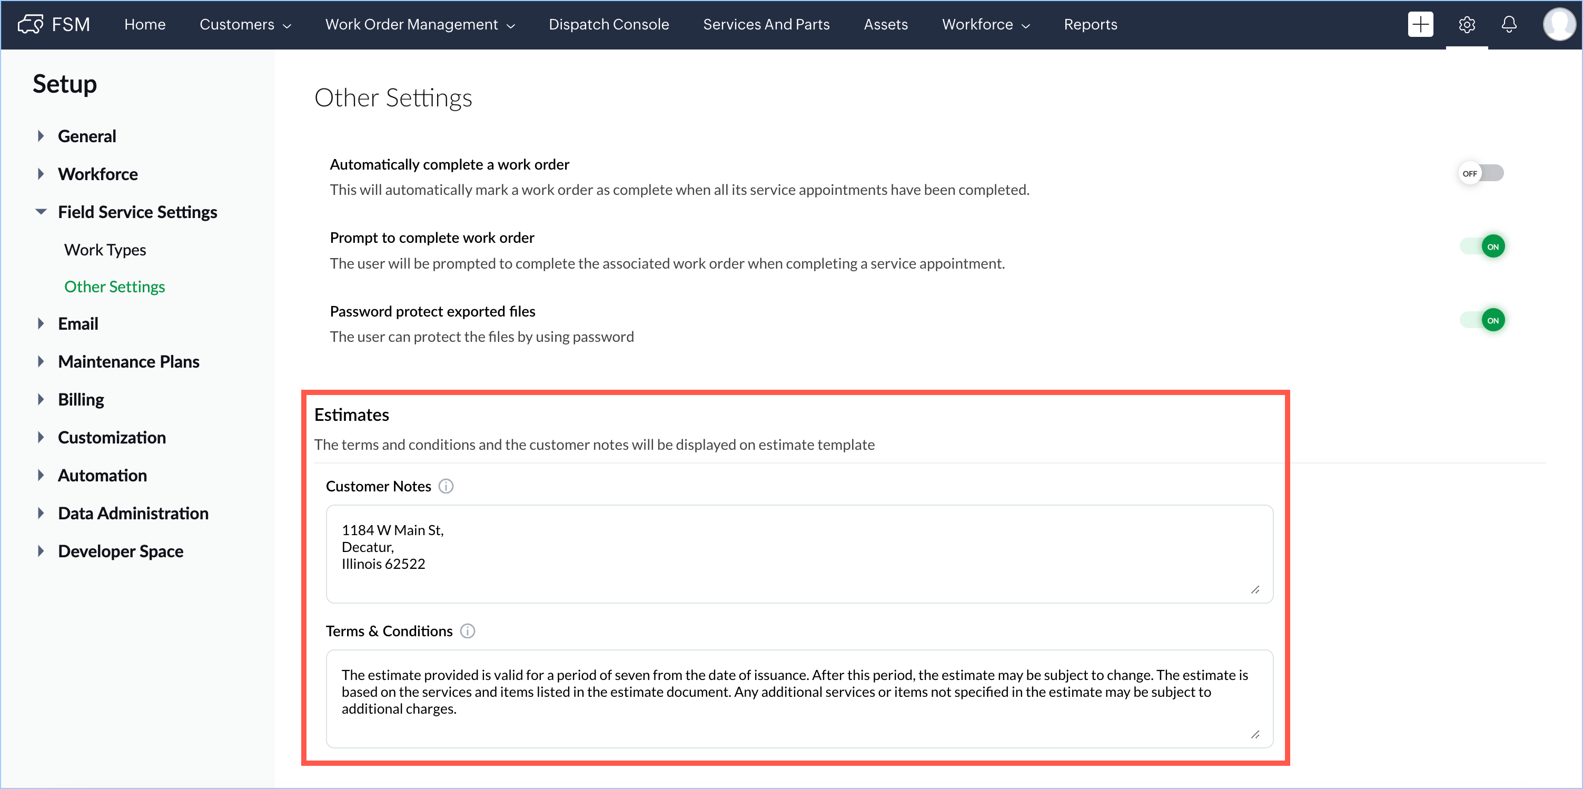This screenshot has width=1583, height=789.
Task: Expand the Maintenance Plans section
Action: pyautogui.click(x=41, y=361)
